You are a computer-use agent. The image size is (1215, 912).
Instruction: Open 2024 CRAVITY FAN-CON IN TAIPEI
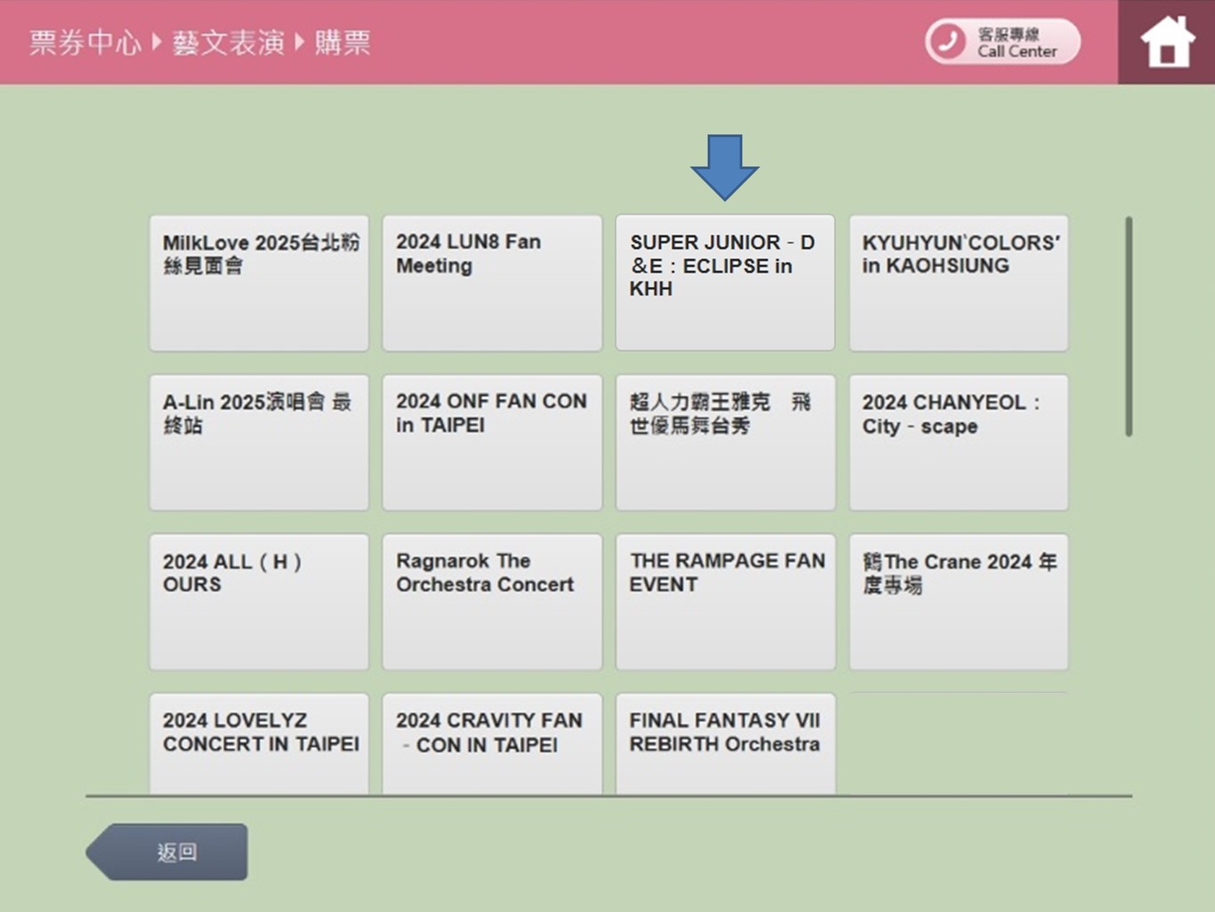point(492,744)
